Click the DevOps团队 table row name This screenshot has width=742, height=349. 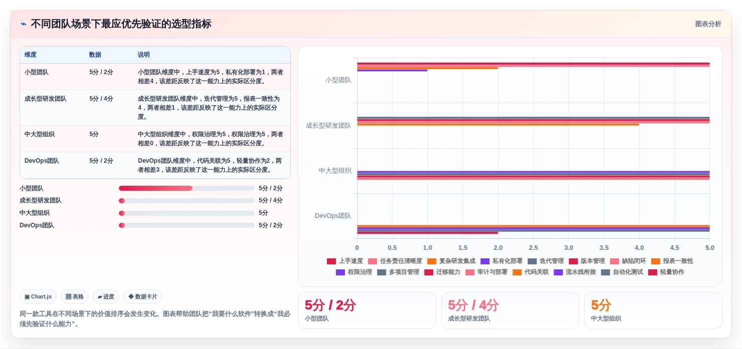point(42,161)
